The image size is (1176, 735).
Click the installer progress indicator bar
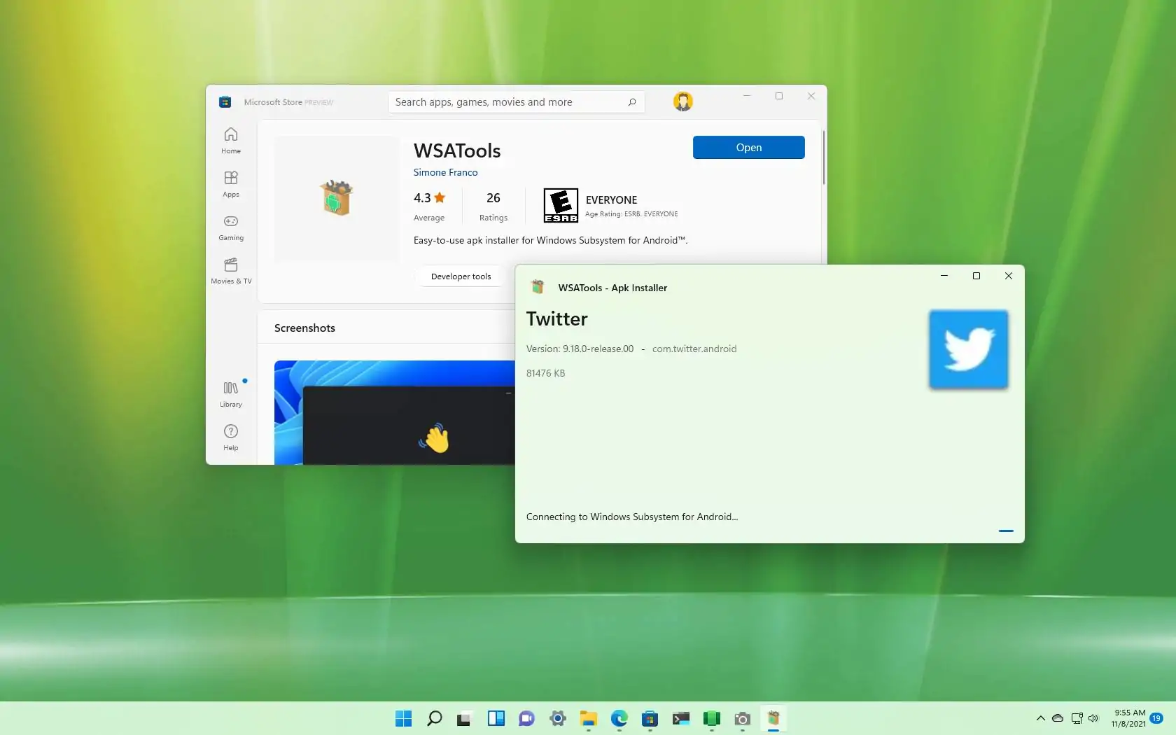[x=1006, y=531]
